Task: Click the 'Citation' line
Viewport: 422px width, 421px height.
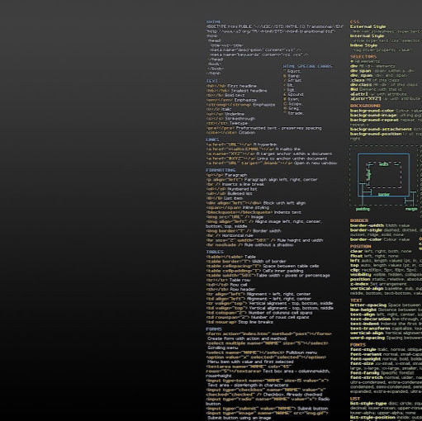Action: [246, 133]
